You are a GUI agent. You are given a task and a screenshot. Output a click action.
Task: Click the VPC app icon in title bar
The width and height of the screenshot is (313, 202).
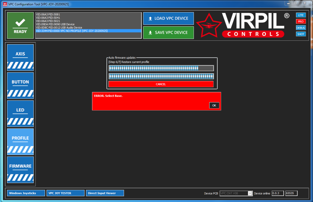pos(5,4)
